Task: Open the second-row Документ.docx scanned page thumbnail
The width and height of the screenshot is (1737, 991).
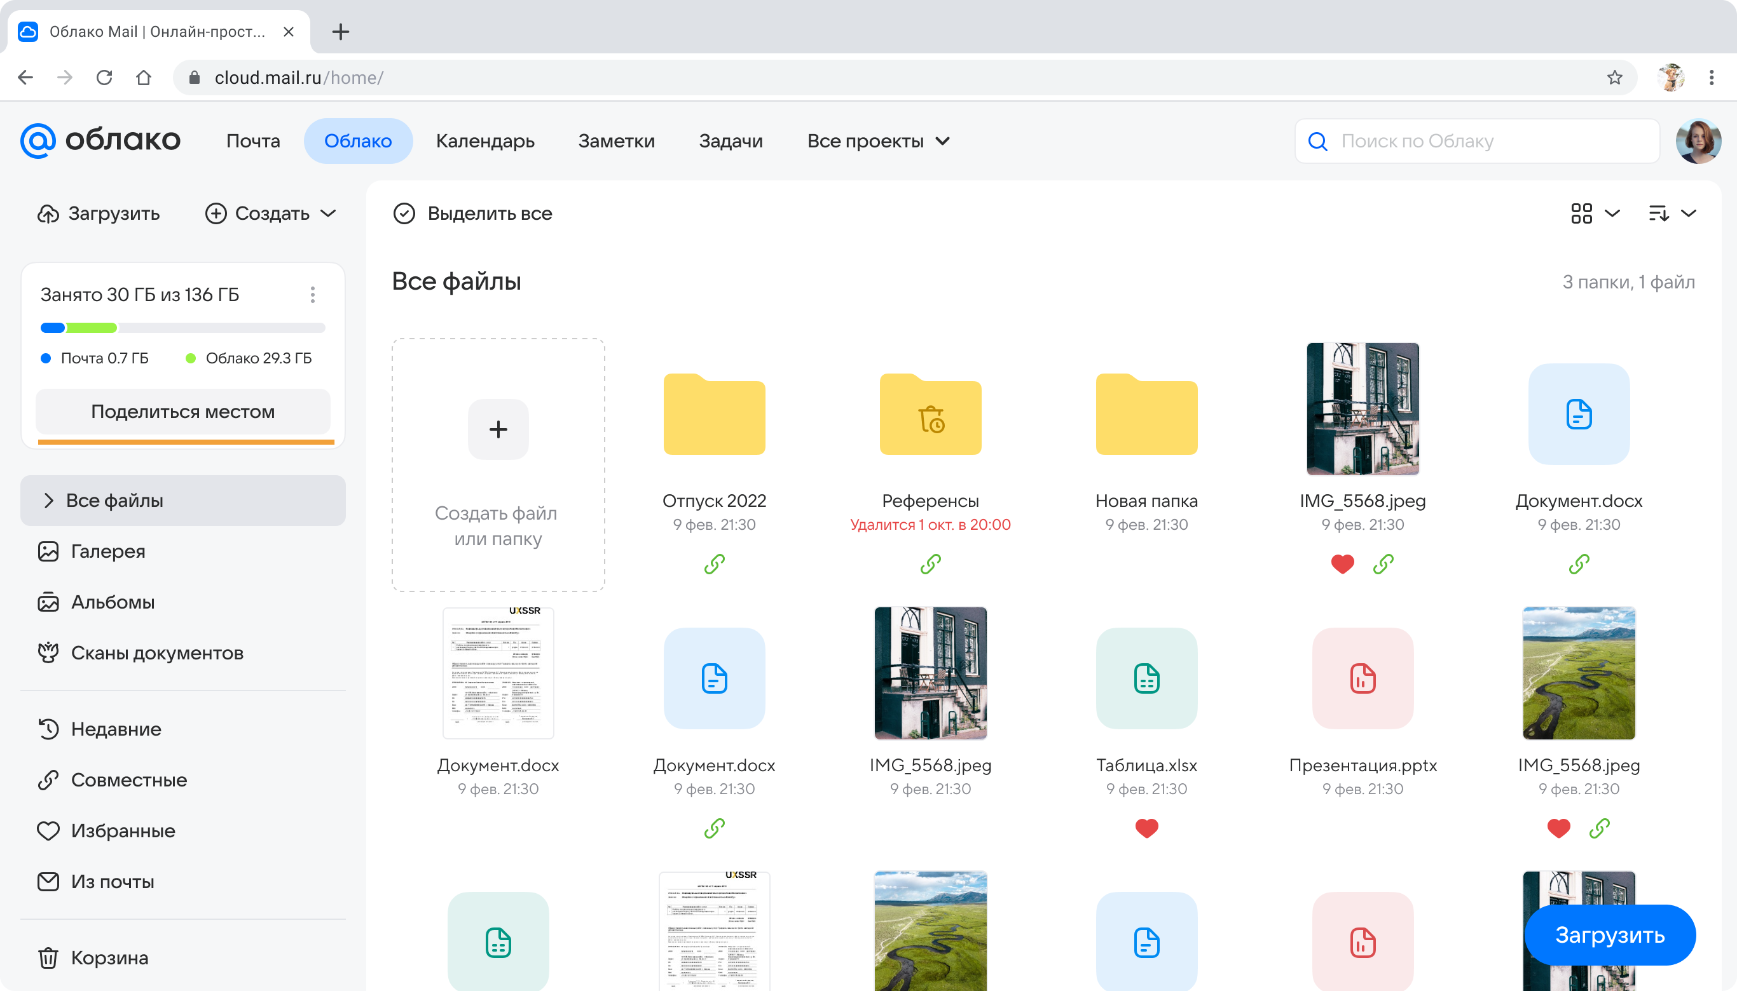Action: point(498,673)
